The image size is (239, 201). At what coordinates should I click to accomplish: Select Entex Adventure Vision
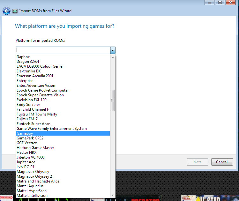point(63,85)
